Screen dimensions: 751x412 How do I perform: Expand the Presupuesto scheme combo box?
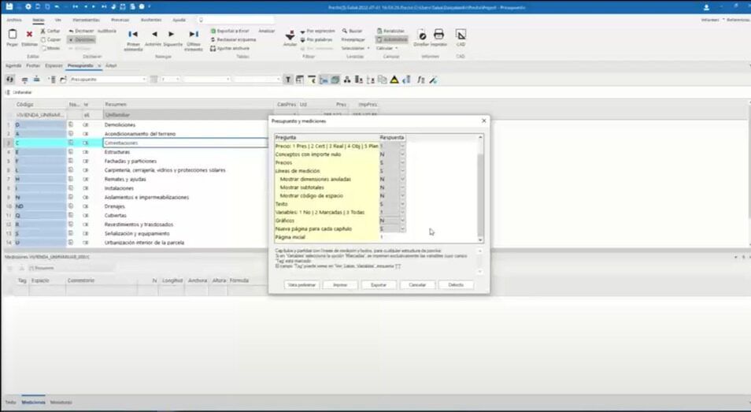144,80
